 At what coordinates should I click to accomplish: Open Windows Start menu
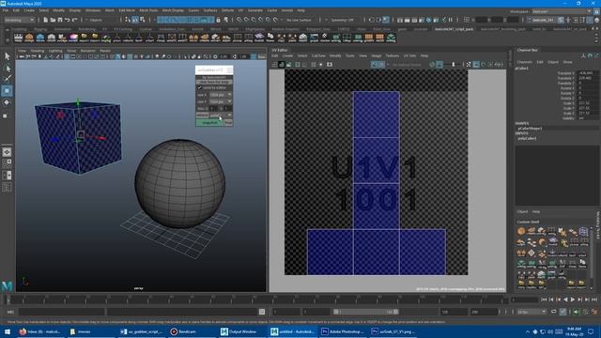click(x=8, y=331)
